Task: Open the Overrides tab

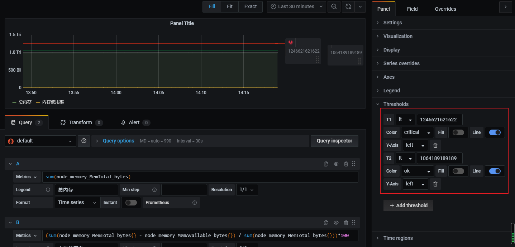Action: (x=445, y=9)
